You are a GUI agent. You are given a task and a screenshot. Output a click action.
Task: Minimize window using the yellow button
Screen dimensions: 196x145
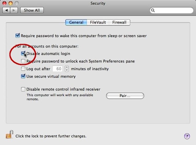(10, 3)
